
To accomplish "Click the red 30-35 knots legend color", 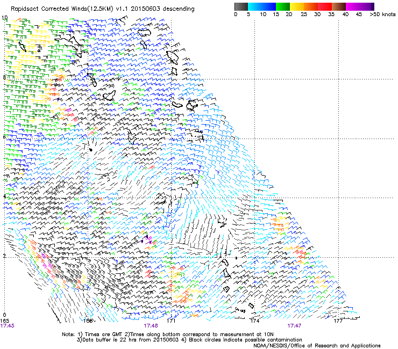I will pos(325,6).
